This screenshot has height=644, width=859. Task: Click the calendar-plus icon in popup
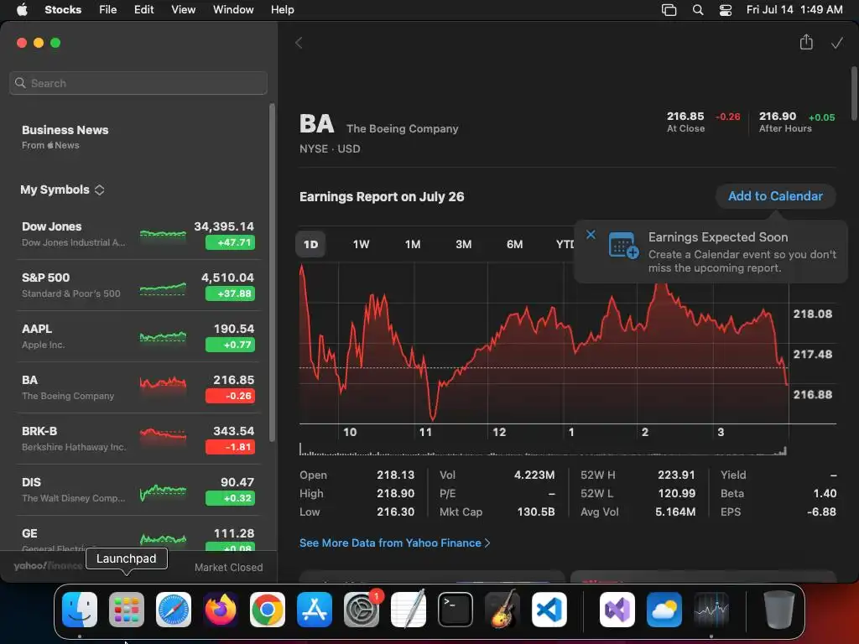[623, 245]
